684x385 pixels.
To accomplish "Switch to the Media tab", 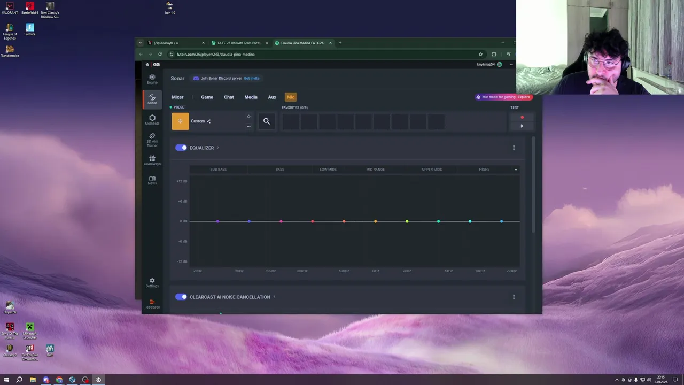I will coord(251,97).
